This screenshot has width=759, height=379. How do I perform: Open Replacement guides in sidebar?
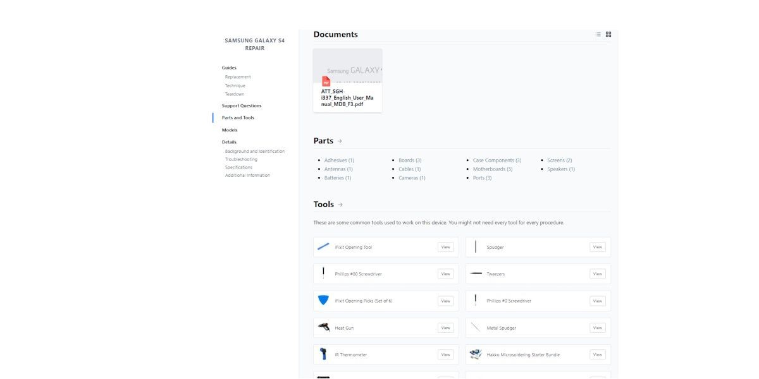tap(238, 77)
